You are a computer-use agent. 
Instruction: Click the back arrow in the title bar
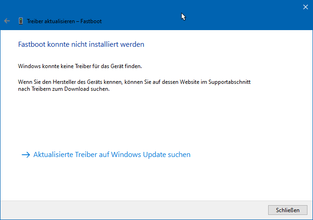point(6,21)
